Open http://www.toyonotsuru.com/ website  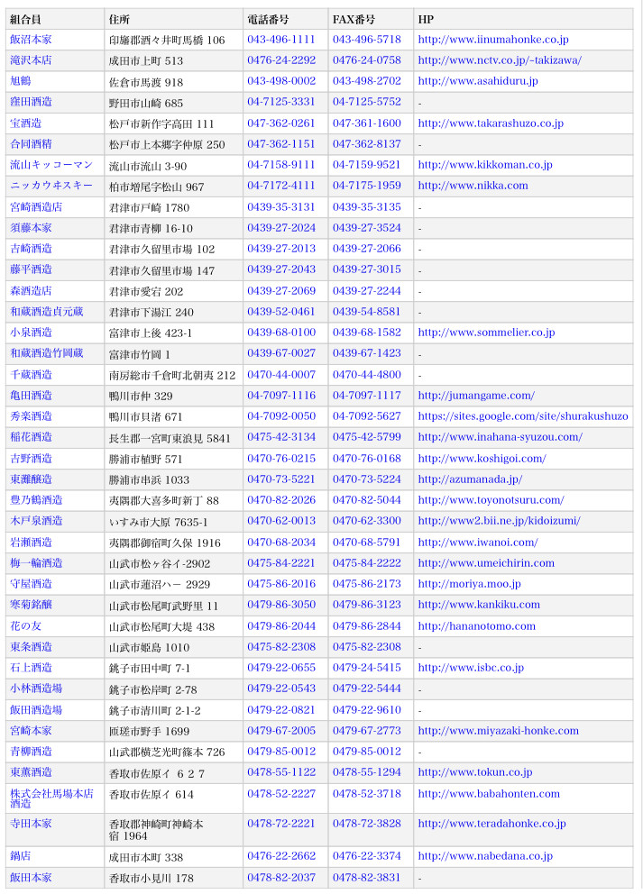[x=491, y=500]
